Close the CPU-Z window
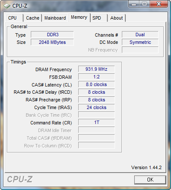Viewport: 171px width, 190px height. pyautogui.click(x=159, y=4)
